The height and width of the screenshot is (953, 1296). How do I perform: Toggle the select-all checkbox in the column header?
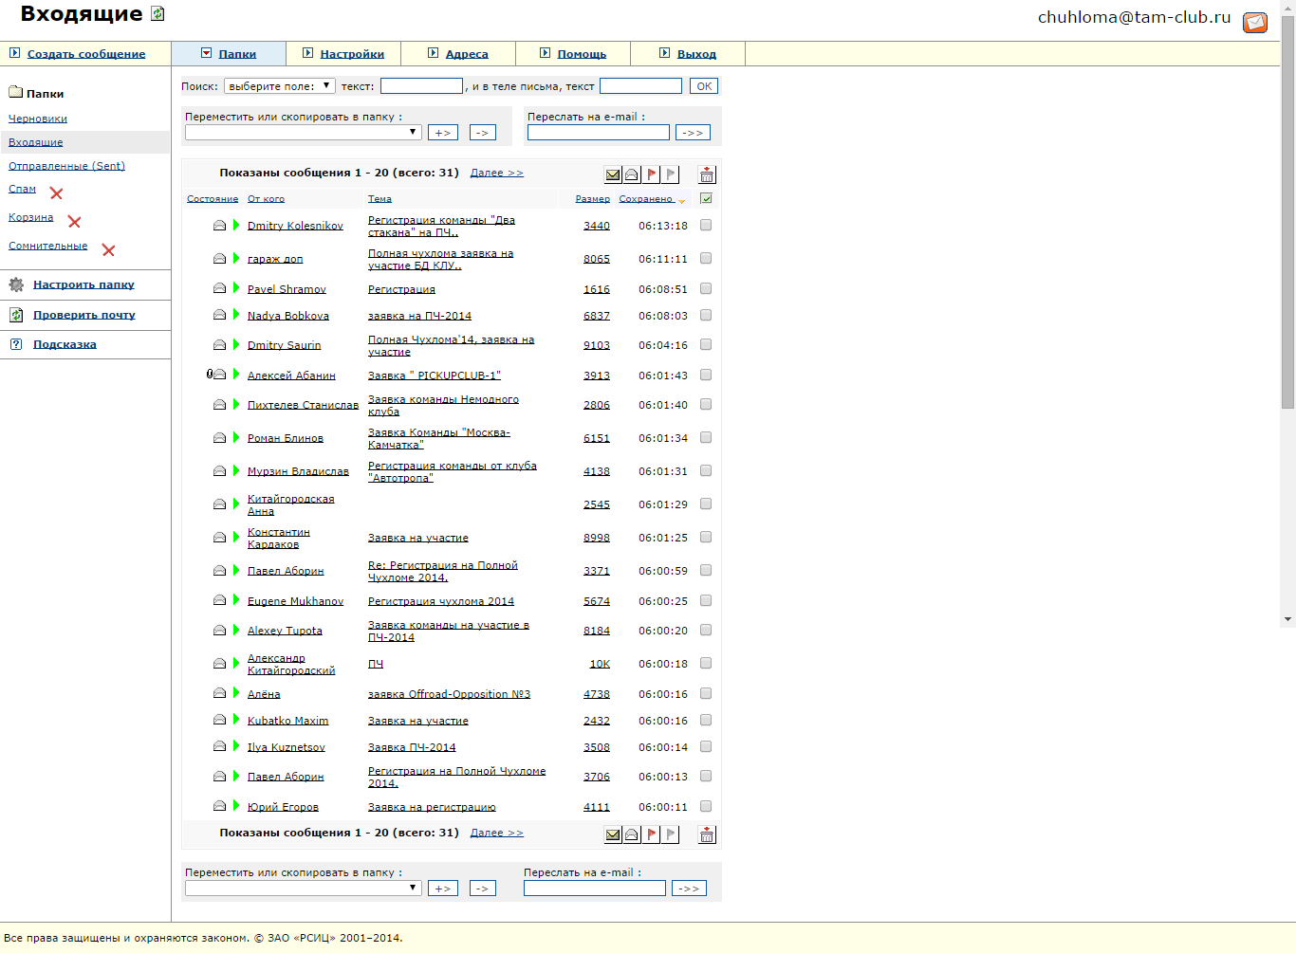pyautogui.click(x=706, y=199)
